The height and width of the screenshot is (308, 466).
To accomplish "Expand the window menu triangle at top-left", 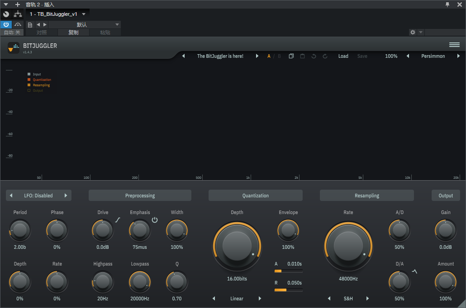I will pyautogui.click(x=5, y=5).
